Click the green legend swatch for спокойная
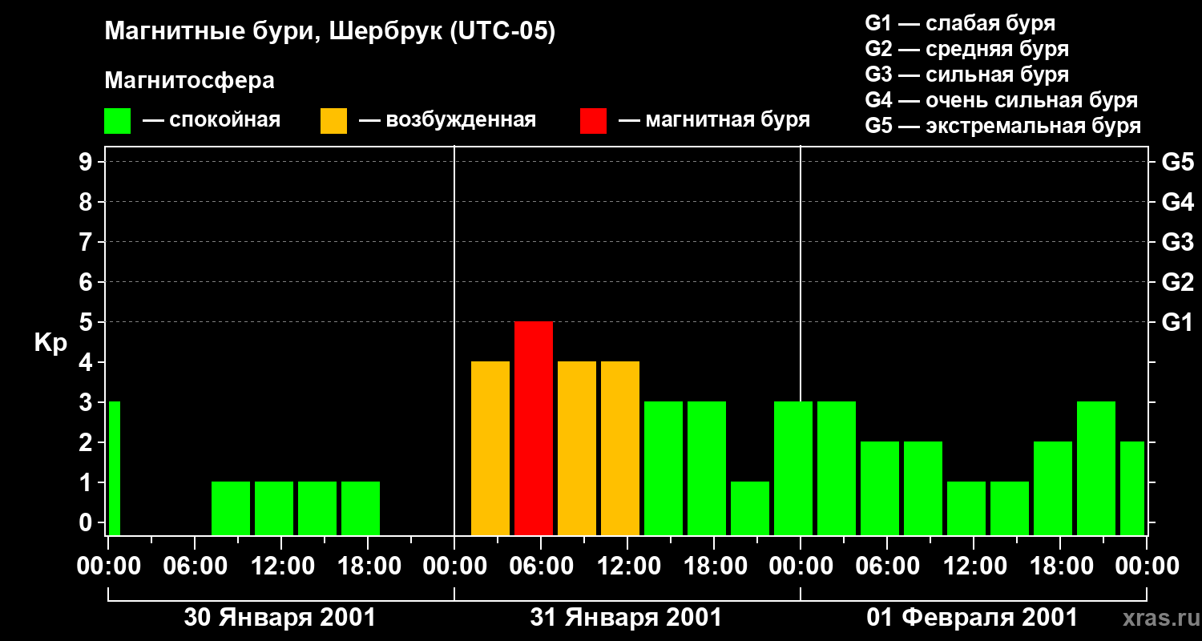The image size is (1202, 641). click(x=117, y=121)
